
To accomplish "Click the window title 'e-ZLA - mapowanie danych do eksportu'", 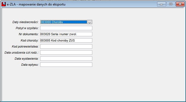I will pos(36,4).
